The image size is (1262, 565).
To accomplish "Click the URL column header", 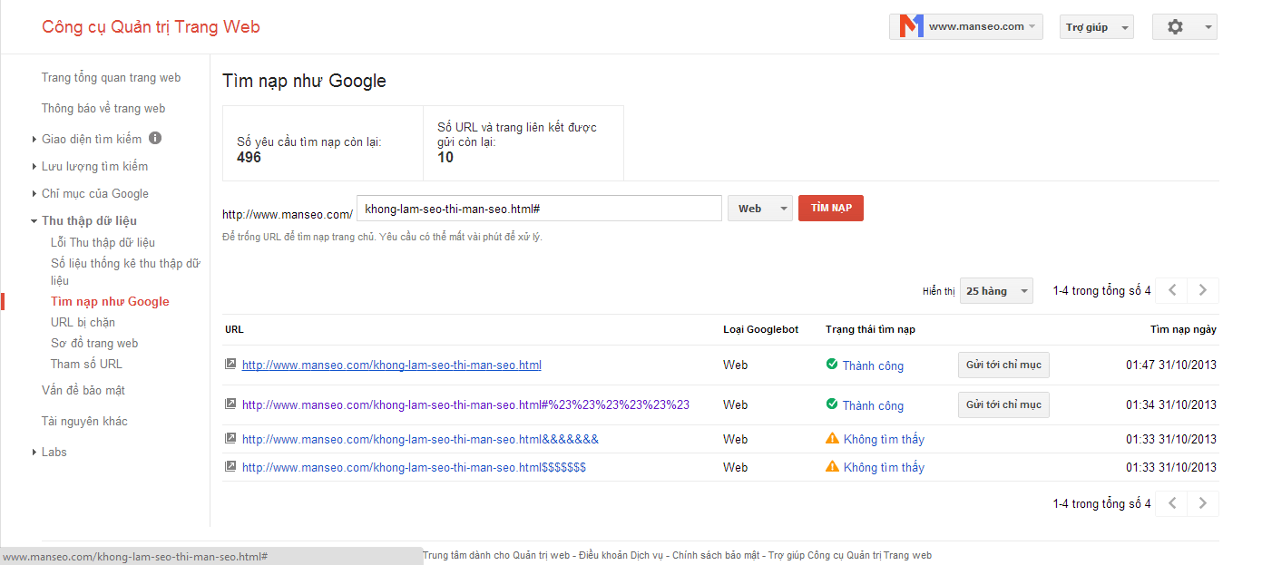I will 234,329.
